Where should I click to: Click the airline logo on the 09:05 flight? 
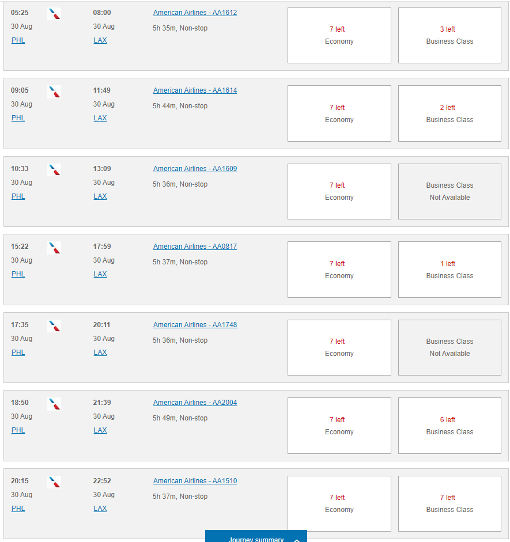pyautogui.click(x=54, y=92)
